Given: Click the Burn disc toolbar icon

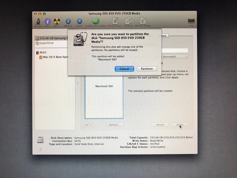Looking at the screenshot, I should [57, 22].
